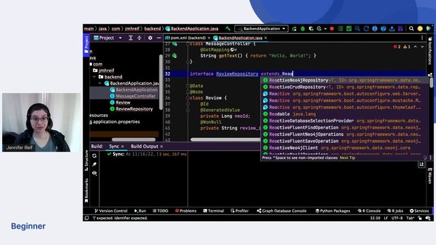Click the green Rerun icon in toolbar
This screenshot has height=245, width=436.
pyautogui.click(x=294, y=29)
